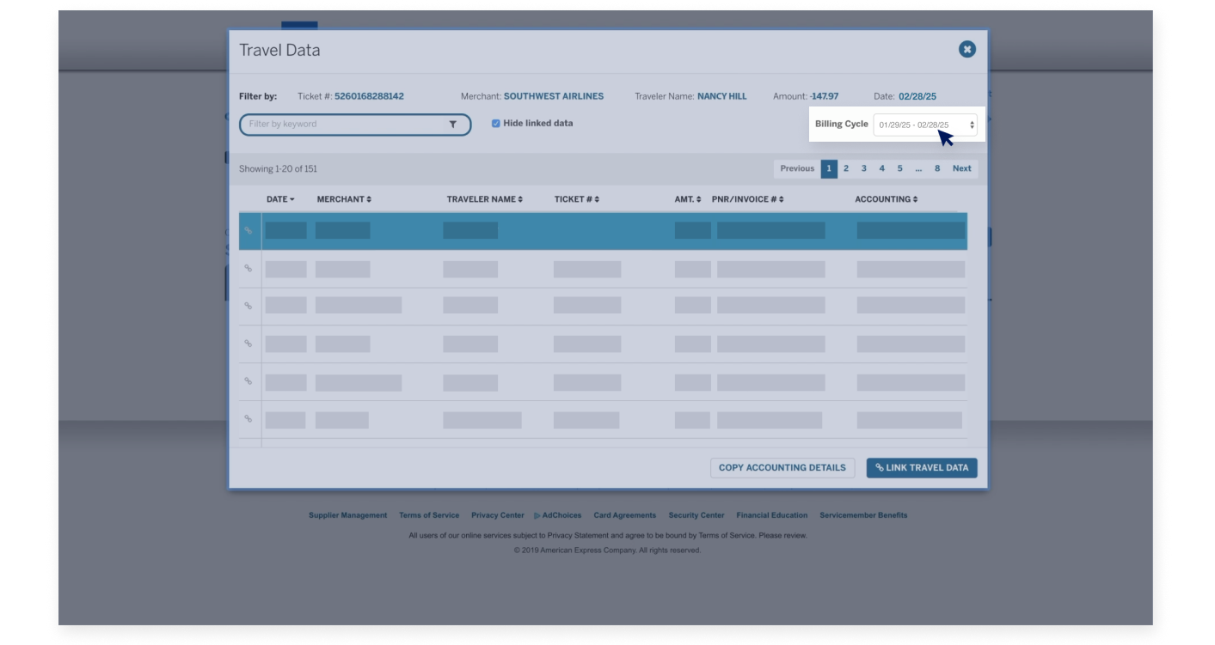
Task: Click the sort arrows next to ACCOUNTING header
Action: 914,198
